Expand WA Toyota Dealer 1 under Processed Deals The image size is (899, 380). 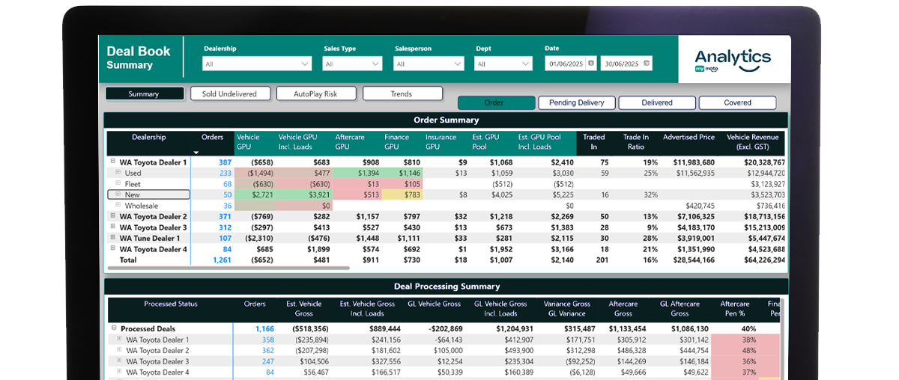(x=119, y=339)
